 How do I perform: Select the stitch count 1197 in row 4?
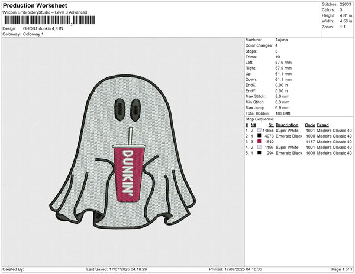tap(269, 148)
